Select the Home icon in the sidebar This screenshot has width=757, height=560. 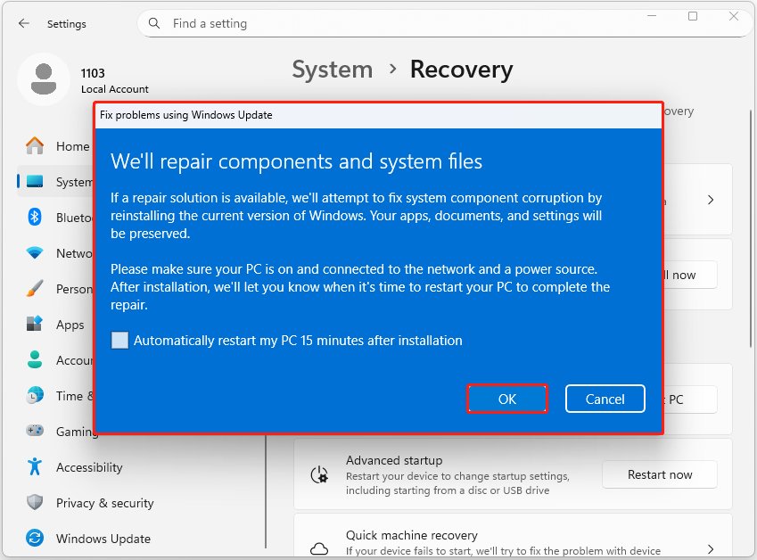pos(34,146)
